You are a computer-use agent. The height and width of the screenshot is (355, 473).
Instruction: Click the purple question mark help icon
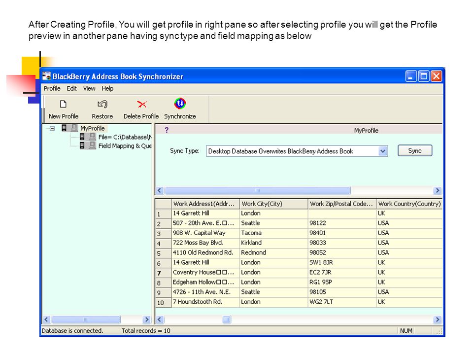167,130
